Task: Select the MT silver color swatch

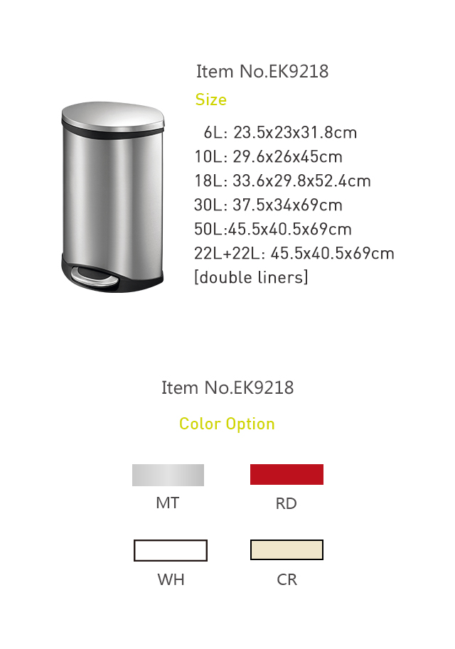Action: [168, 475]
